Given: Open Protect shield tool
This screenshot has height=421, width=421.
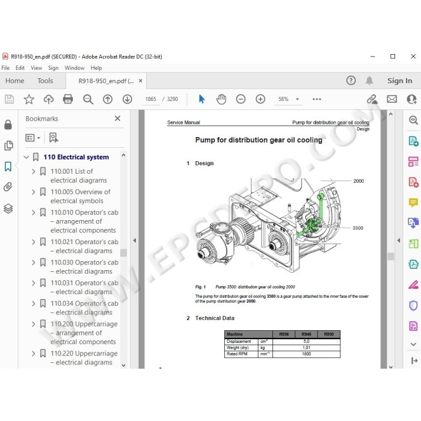Looking at the screenshot, I should [x=413, y=306].
